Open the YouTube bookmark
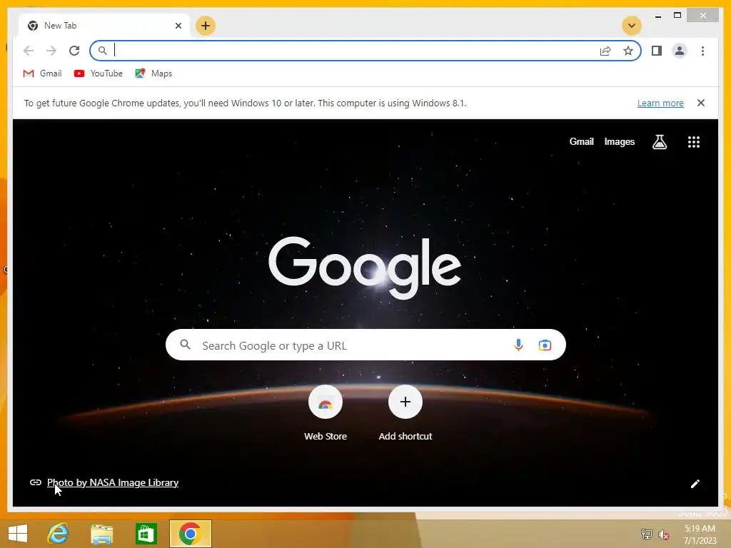The image size is (731, 548). (x=99, y=73)
